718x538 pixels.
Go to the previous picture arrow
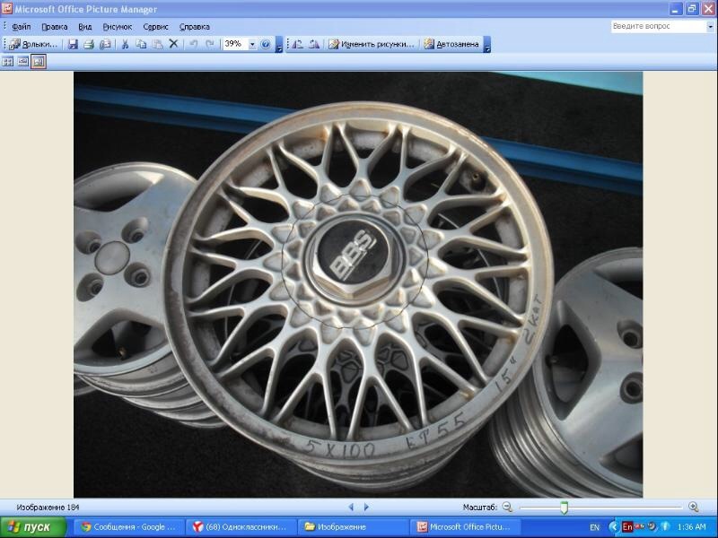pyautogui.click(x=351, y=507)
